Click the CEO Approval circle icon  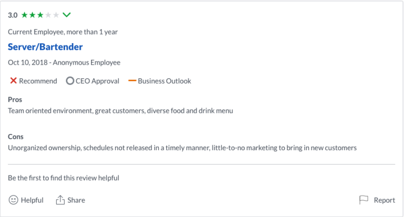[70, 81]
